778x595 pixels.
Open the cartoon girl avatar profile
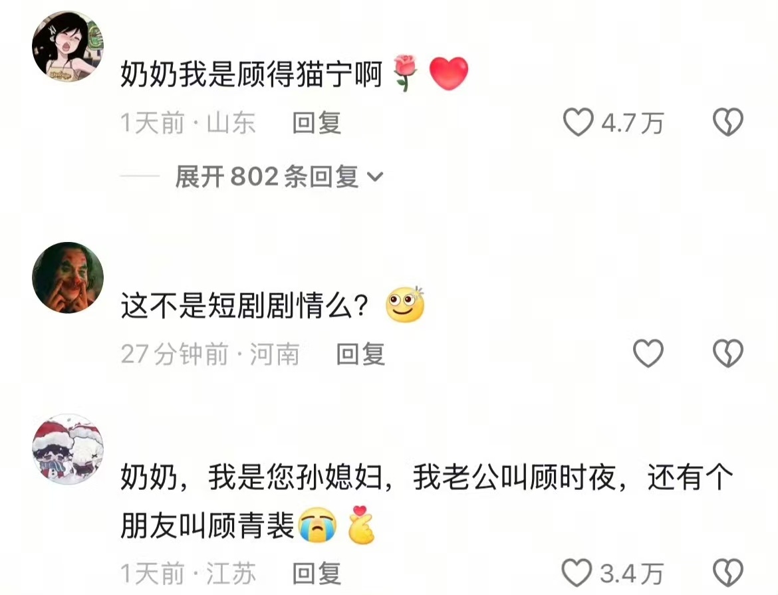(68, 46)
